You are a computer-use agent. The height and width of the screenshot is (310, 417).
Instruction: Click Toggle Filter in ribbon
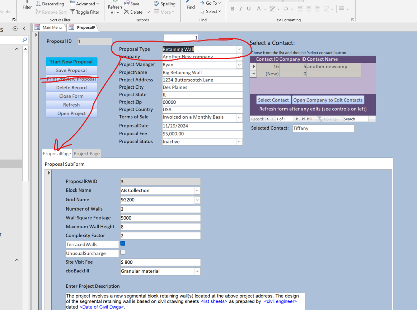click(85, 12)
